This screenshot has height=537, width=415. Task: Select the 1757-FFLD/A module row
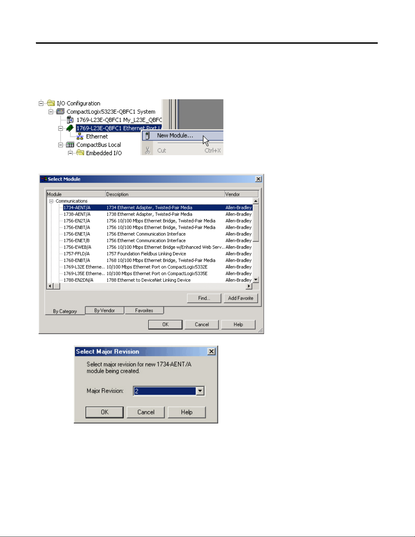tap(158, 254)
